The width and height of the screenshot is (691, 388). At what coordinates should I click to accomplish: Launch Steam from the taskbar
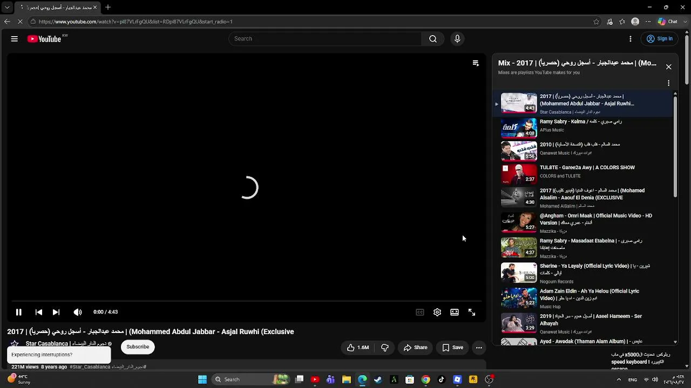point(378,379)
